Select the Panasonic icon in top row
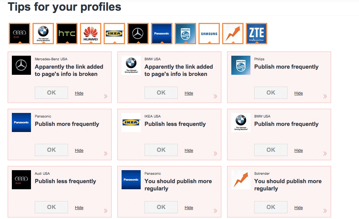Viewport: 359px width, 219px height. 161,34
